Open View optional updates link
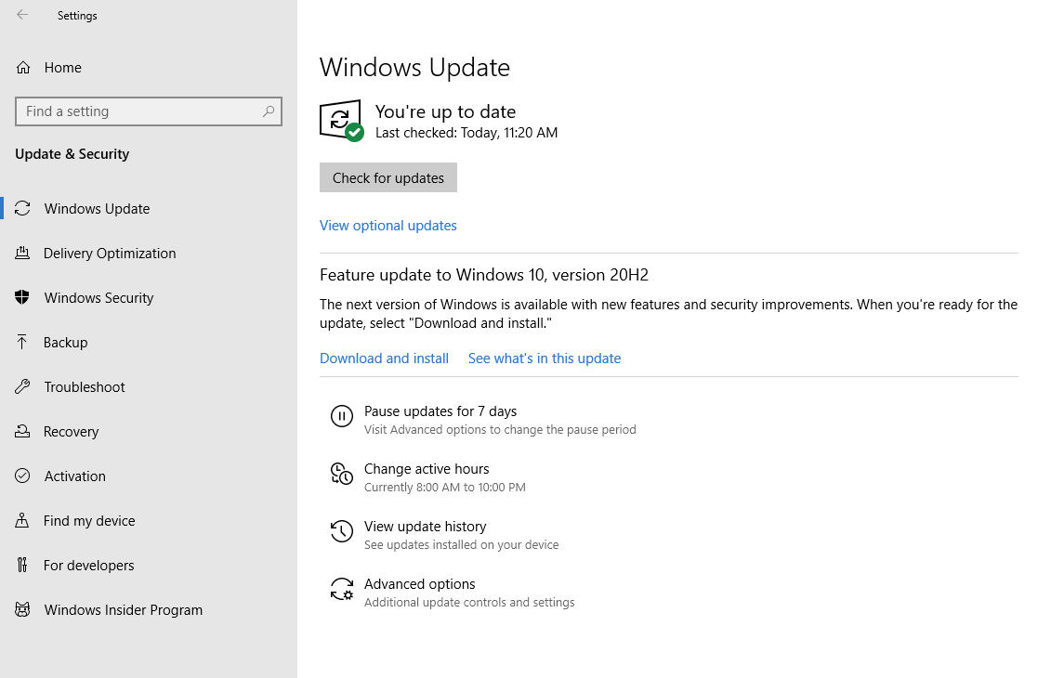Viewport: 1064px width, 678px height. pyautogui.click(x=388, y=225)
